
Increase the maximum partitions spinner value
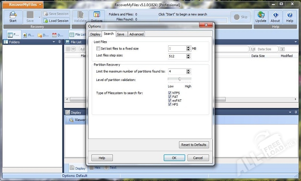pyautogui.click(x=189, y=70)
